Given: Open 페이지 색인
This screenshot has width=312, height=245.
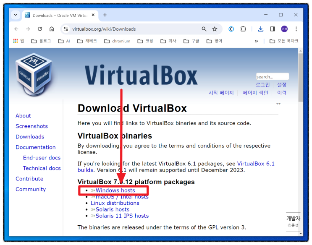Looking at the screenshot, I should tap(255, 93).
